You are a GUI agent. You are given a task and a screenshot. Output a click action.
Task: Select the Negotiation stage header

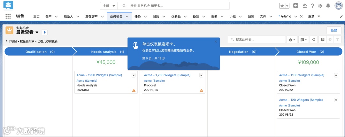tap(243, 51)
